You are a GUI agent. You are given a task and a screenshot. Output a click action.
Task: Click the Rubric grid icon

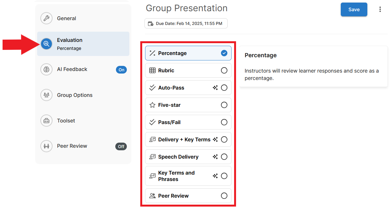click(152, 70)
